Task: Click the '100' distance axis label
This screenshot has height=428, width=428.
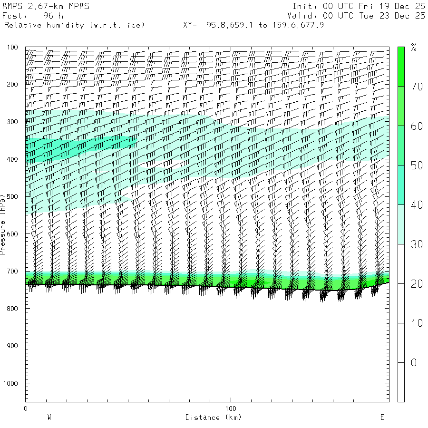Action: 231,409
